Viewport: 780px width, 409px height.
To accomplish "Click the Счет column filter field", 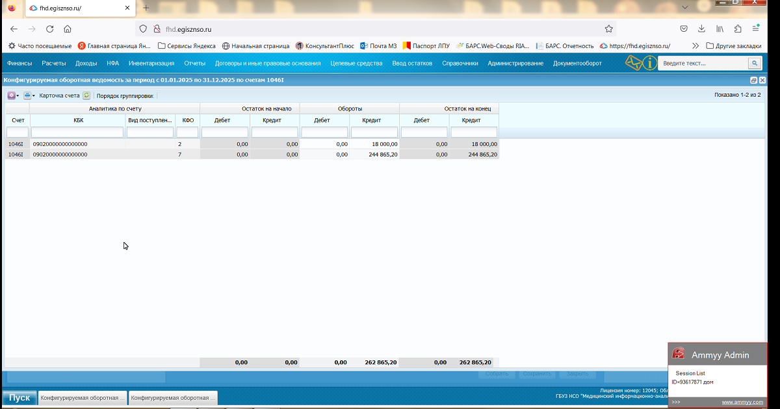I will pyautogui.click(x=18, y=132).
